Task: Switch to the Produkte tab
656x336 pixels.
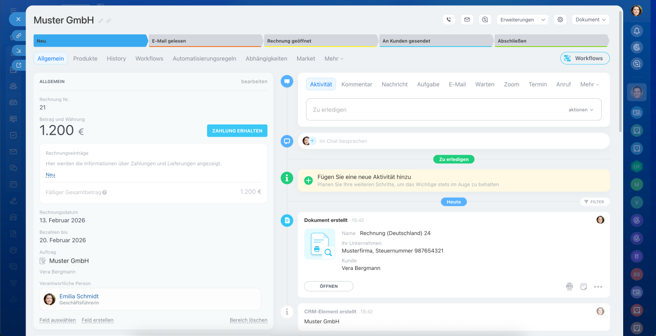Action: (85, 58)
